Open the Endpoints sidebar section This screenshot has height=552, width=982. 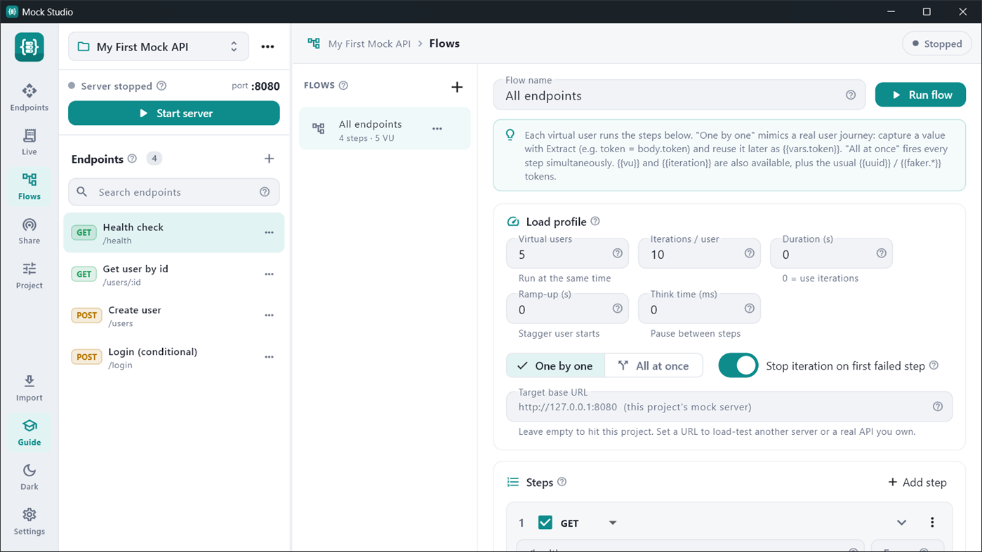point(29,97)
